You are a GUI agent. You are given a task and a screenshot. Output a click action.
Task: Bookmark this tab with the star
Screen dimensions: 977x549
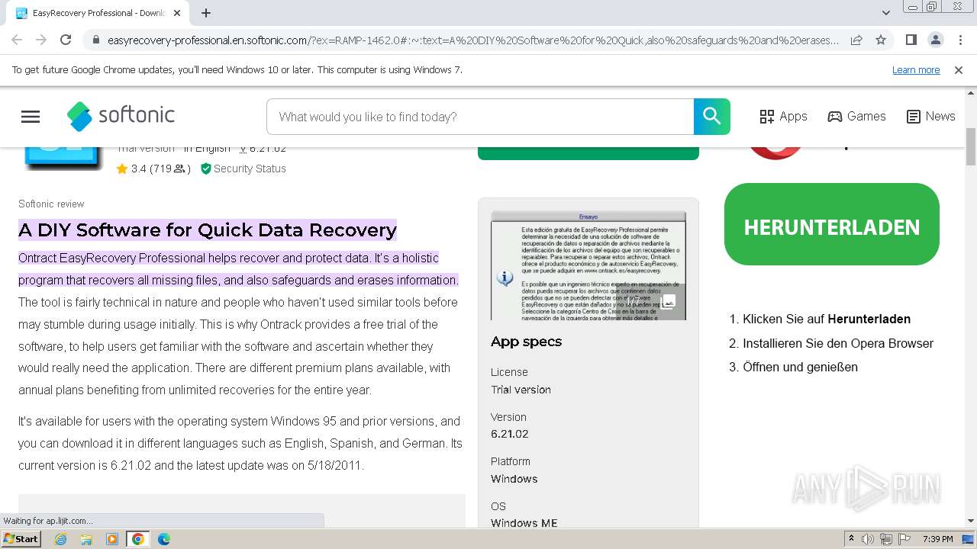pyautogui.click(x=881, y=40)
